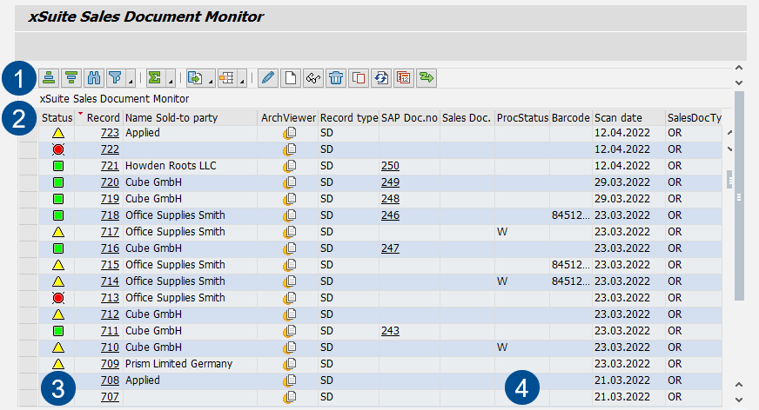Open record 723 link
The height and width of the screenshot is (410, 759).
point(110,133)
